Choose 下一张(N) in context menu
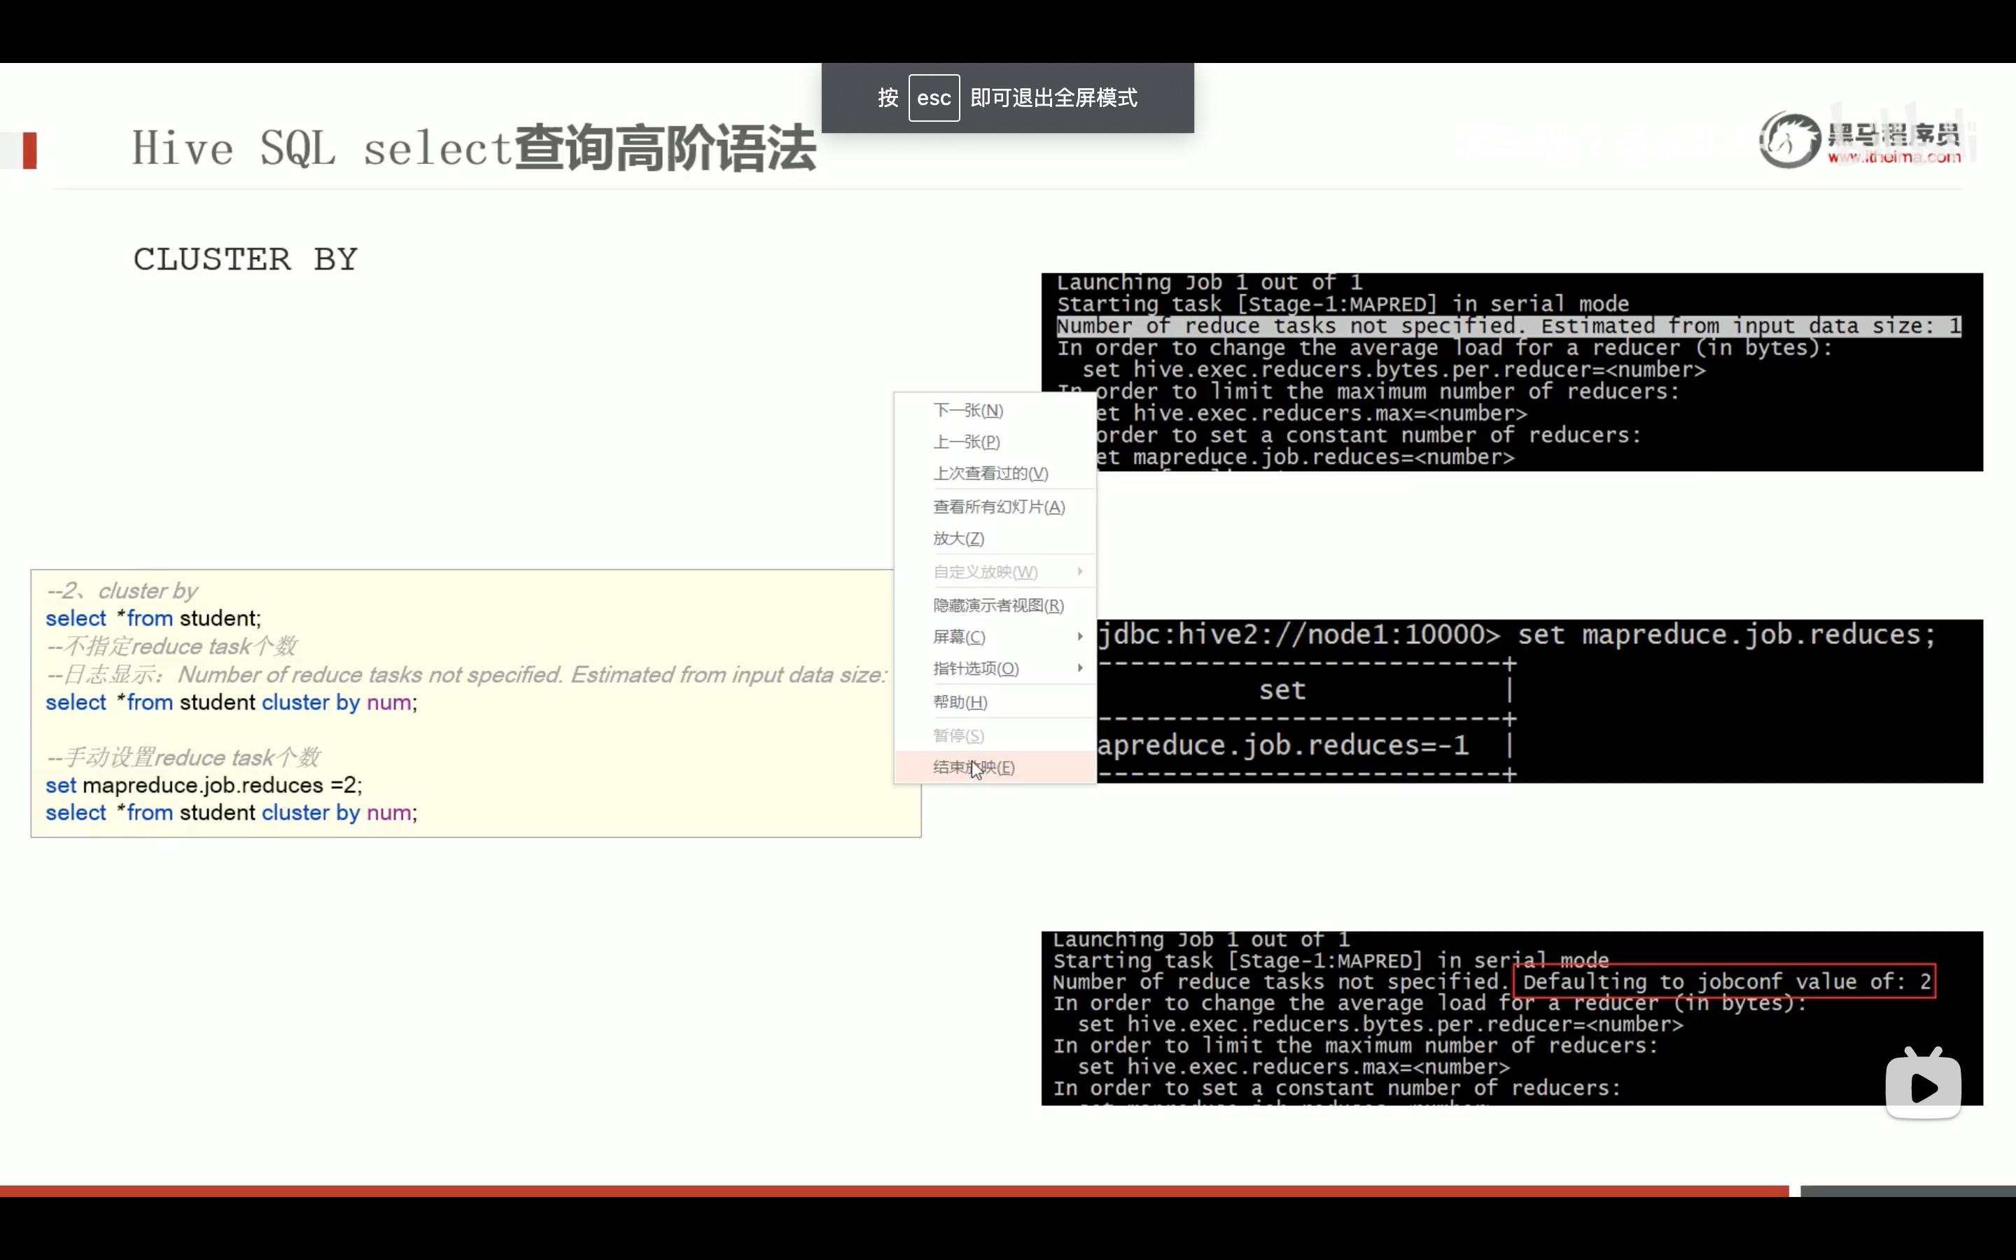The height and width of the screenshot is (1260, 2016). [995, 410]
